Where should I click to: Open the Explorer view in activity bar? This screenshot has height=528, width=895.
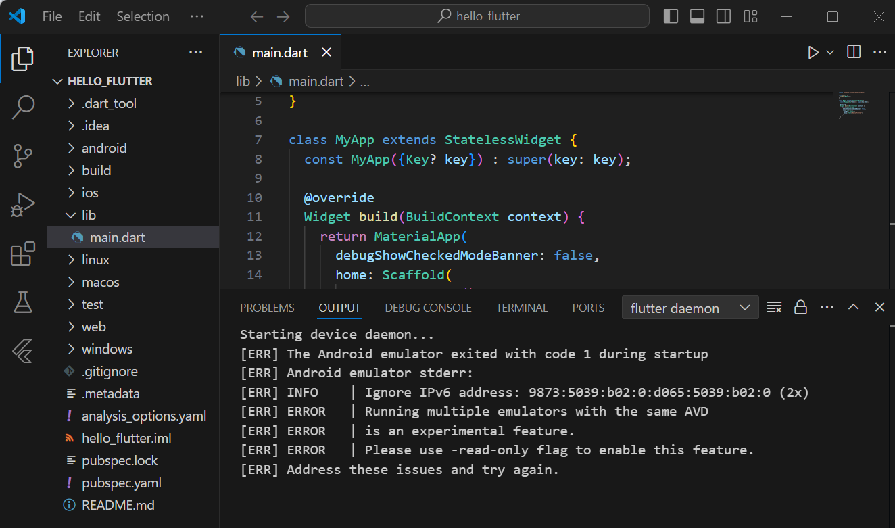[x=23, y=59]
